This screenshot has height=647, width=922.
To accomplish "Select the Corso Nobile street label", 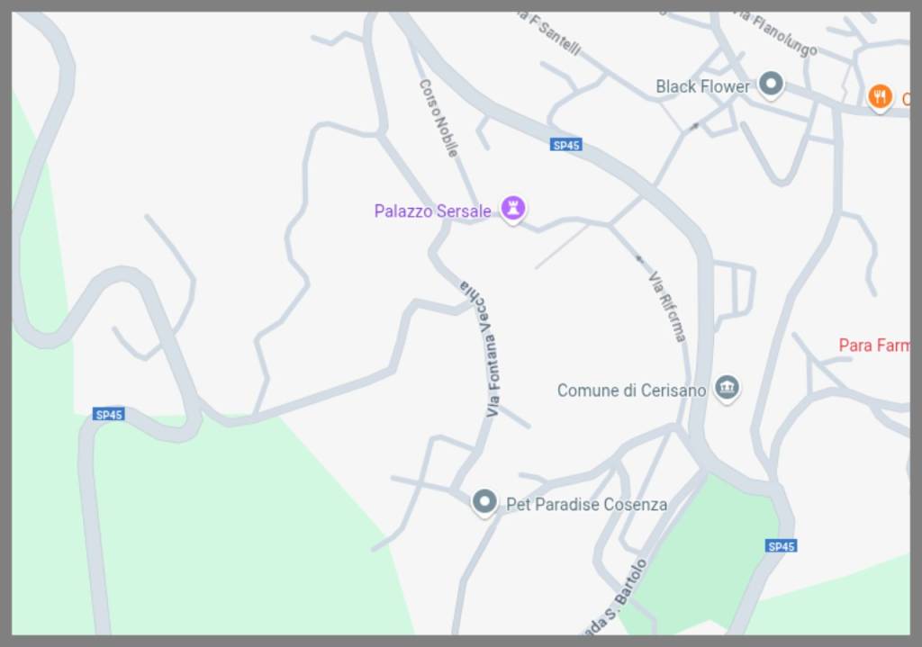I will point(438,118).
